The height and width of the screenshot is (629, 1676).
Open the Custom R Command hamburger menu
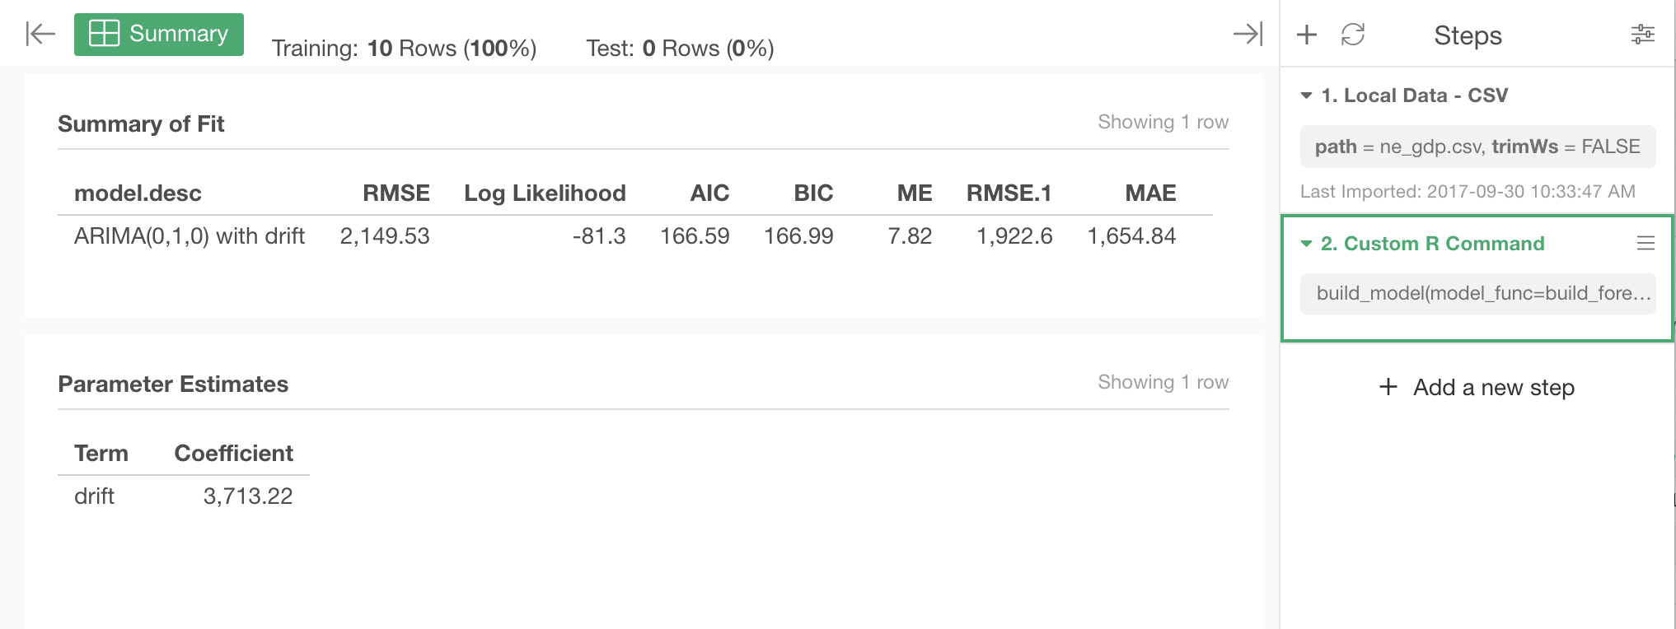pyautogui.click(x=1646, y=243)
